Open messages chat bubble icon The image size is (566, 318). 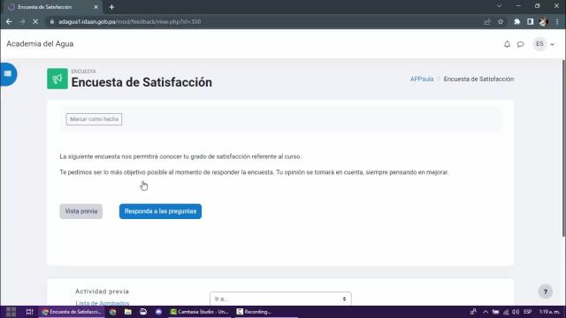[520, 44]
